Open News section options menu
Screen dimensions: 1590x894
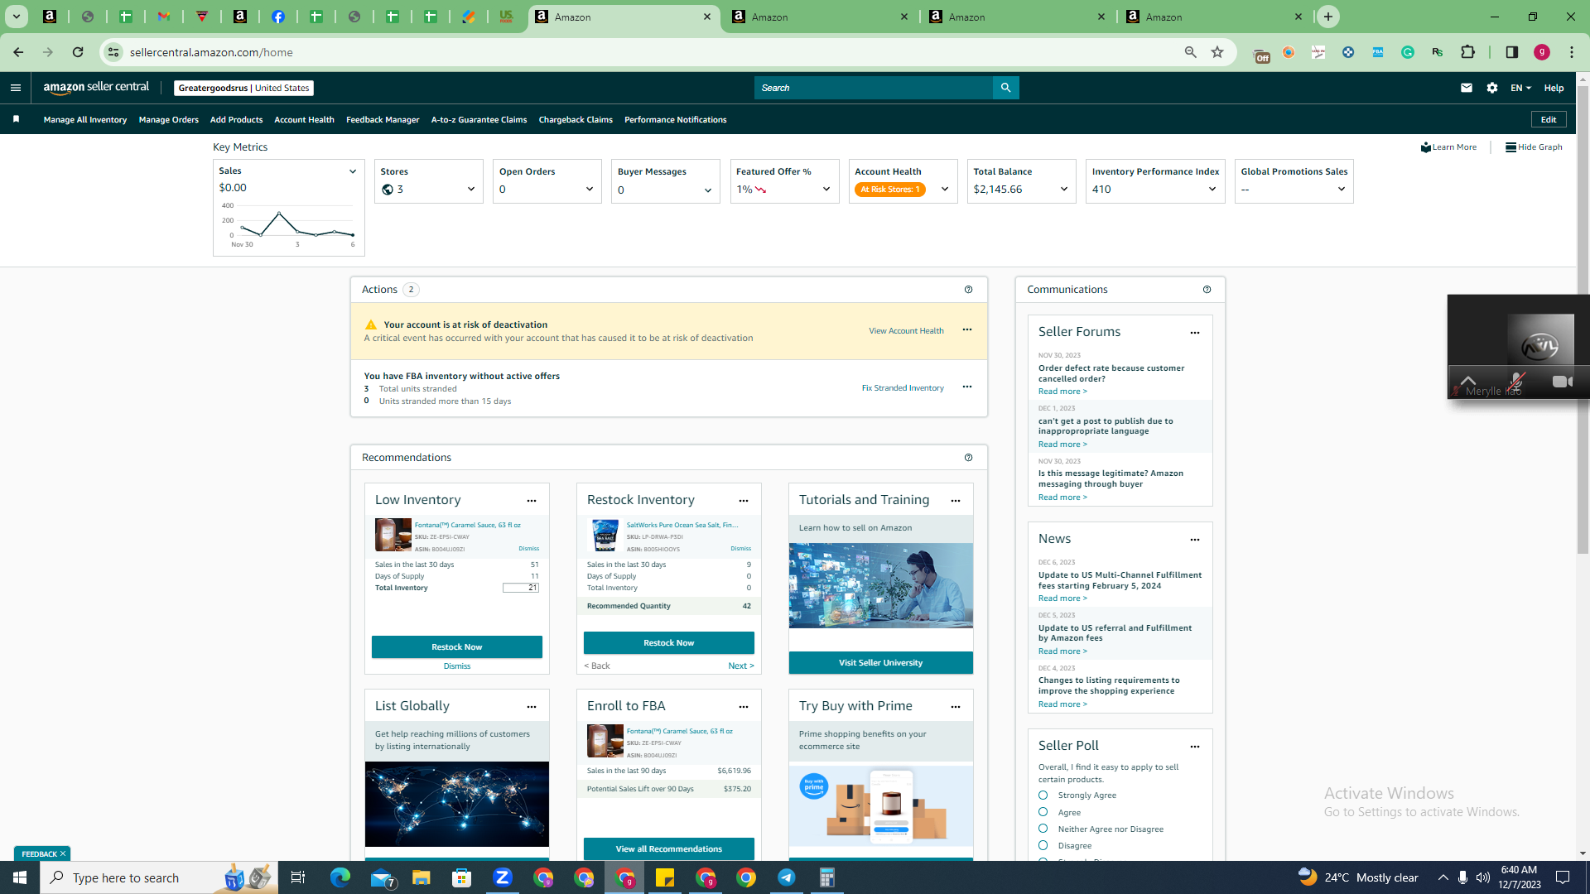coord(1195,540)
